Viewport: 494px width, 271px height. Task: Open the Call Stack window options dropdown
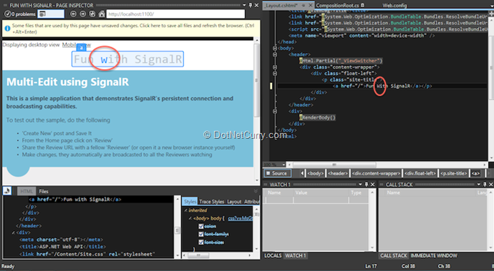(478, 184)
